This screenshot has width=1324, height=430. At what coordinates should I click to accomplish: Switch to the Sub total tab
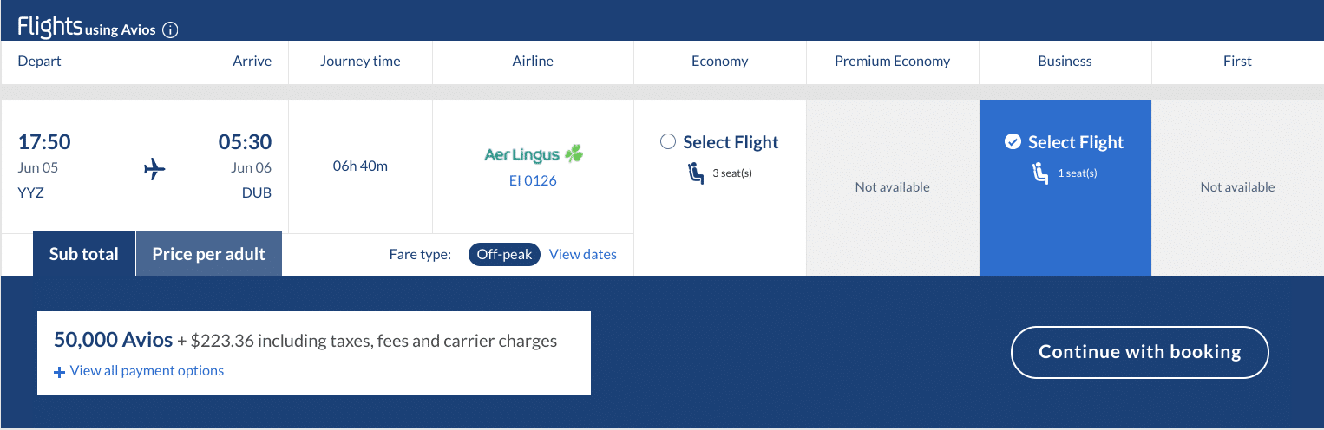coord(84,254)
